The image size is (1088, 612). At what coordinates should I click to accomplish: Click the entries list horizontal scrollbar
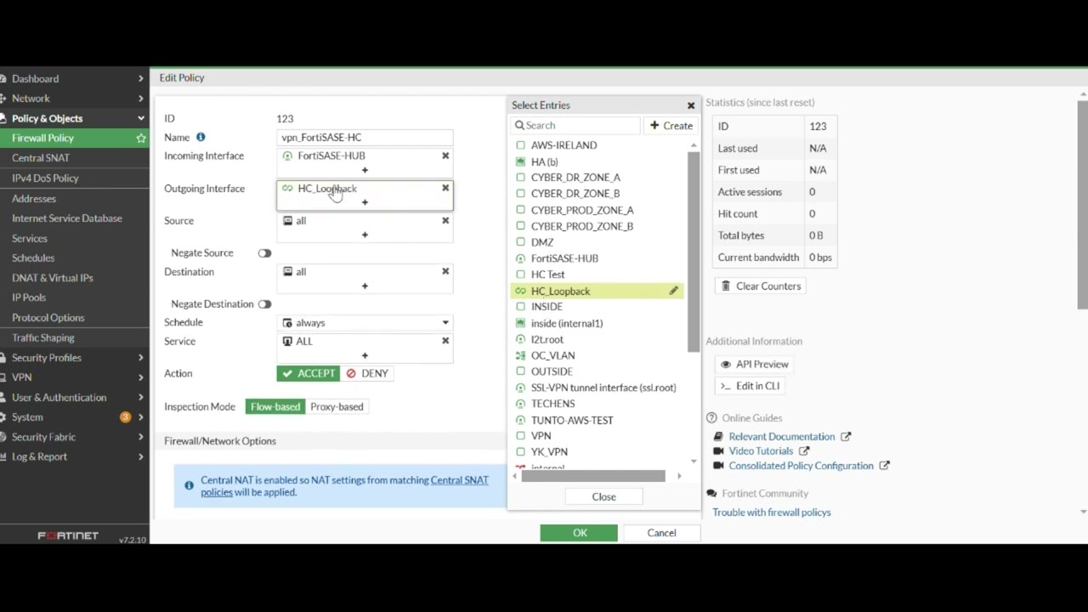click(x=592, y=476)
